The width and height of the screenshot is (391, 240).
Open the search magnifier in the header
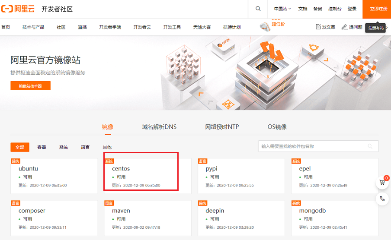pos(258,9)
